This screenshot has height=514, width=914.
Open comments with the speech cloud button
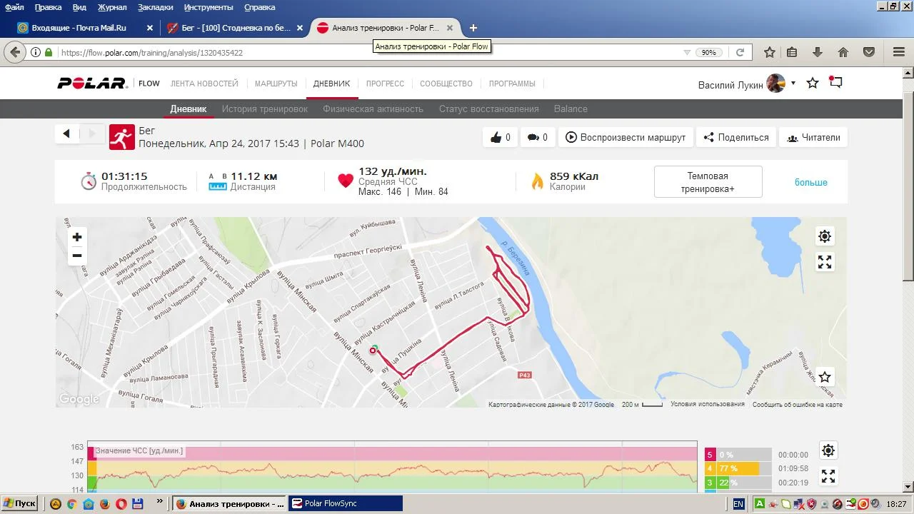tap(538, 138)
